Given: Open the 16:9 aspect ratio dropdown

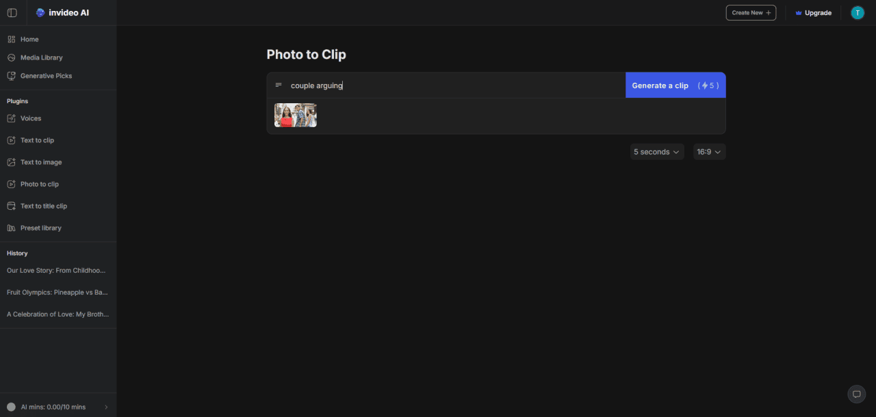Looking at the screenshot, I should pos(709,152).
